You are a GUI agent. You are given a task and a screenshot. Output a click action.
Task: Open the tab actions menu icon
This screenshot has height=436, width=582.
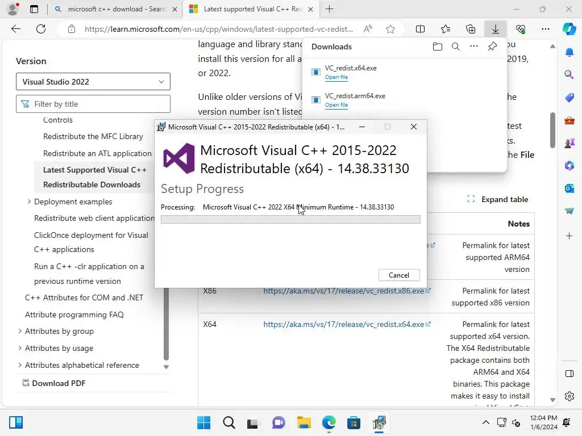point(34,9)
